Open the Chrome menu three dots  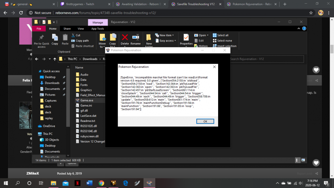pyautogui.click(x=329, y=13)
